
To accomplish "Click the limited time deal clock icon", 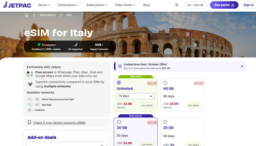I will click(120, 66).
